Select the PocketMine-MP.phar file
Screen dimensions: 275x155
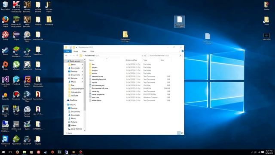click(x=100, y=88)
